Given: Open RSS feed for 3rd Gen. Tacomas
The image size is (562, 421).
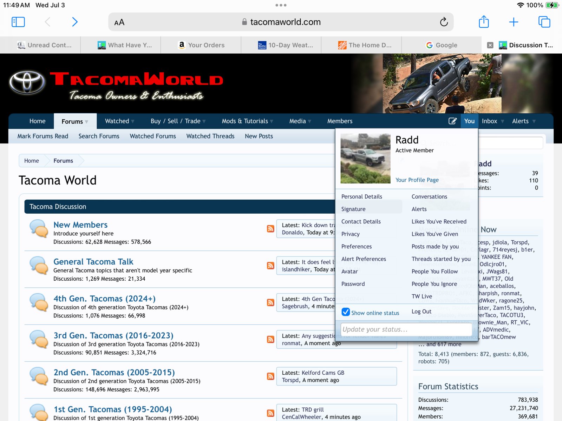Looking at the screenshot, I should [270, 339].
